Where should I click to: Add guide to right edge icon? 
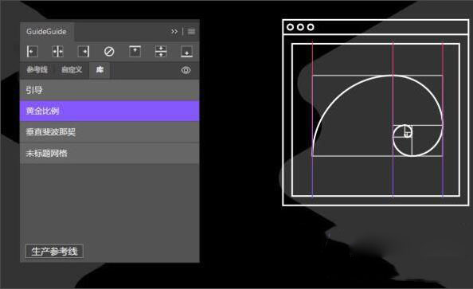coord(84,51)
